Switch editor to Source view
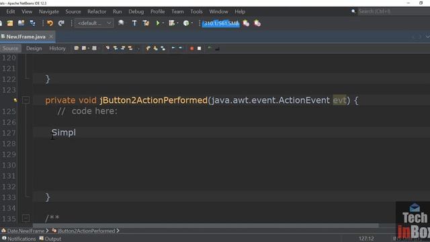 10,48
